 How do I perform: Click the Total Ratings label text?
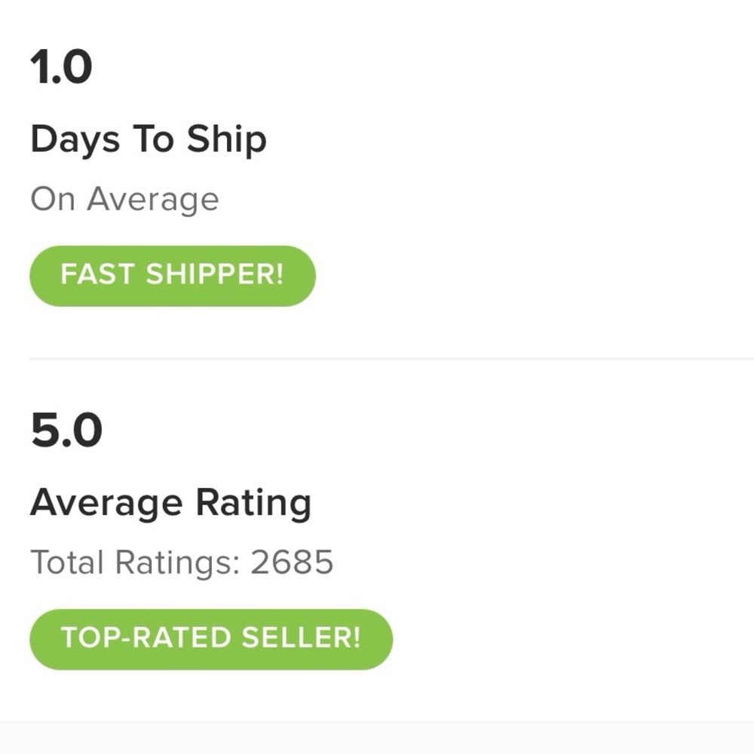pyautogui.click(x=135, y=562)
